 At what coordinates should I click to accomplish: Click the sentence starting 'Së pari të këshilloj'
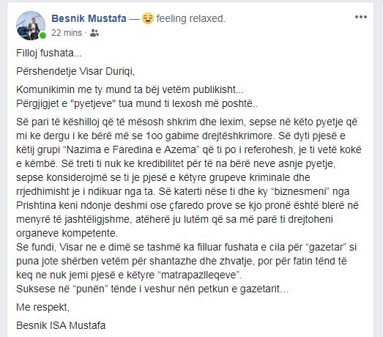point(187,122)
